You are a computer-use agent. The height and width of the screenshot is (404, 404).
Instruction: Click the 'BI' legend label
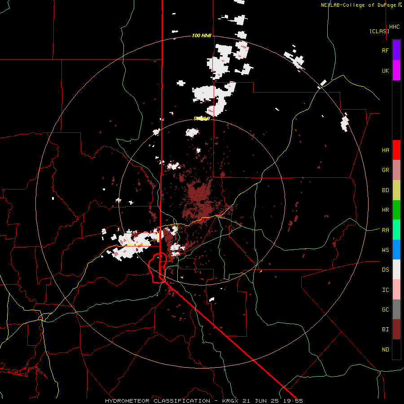385,329
